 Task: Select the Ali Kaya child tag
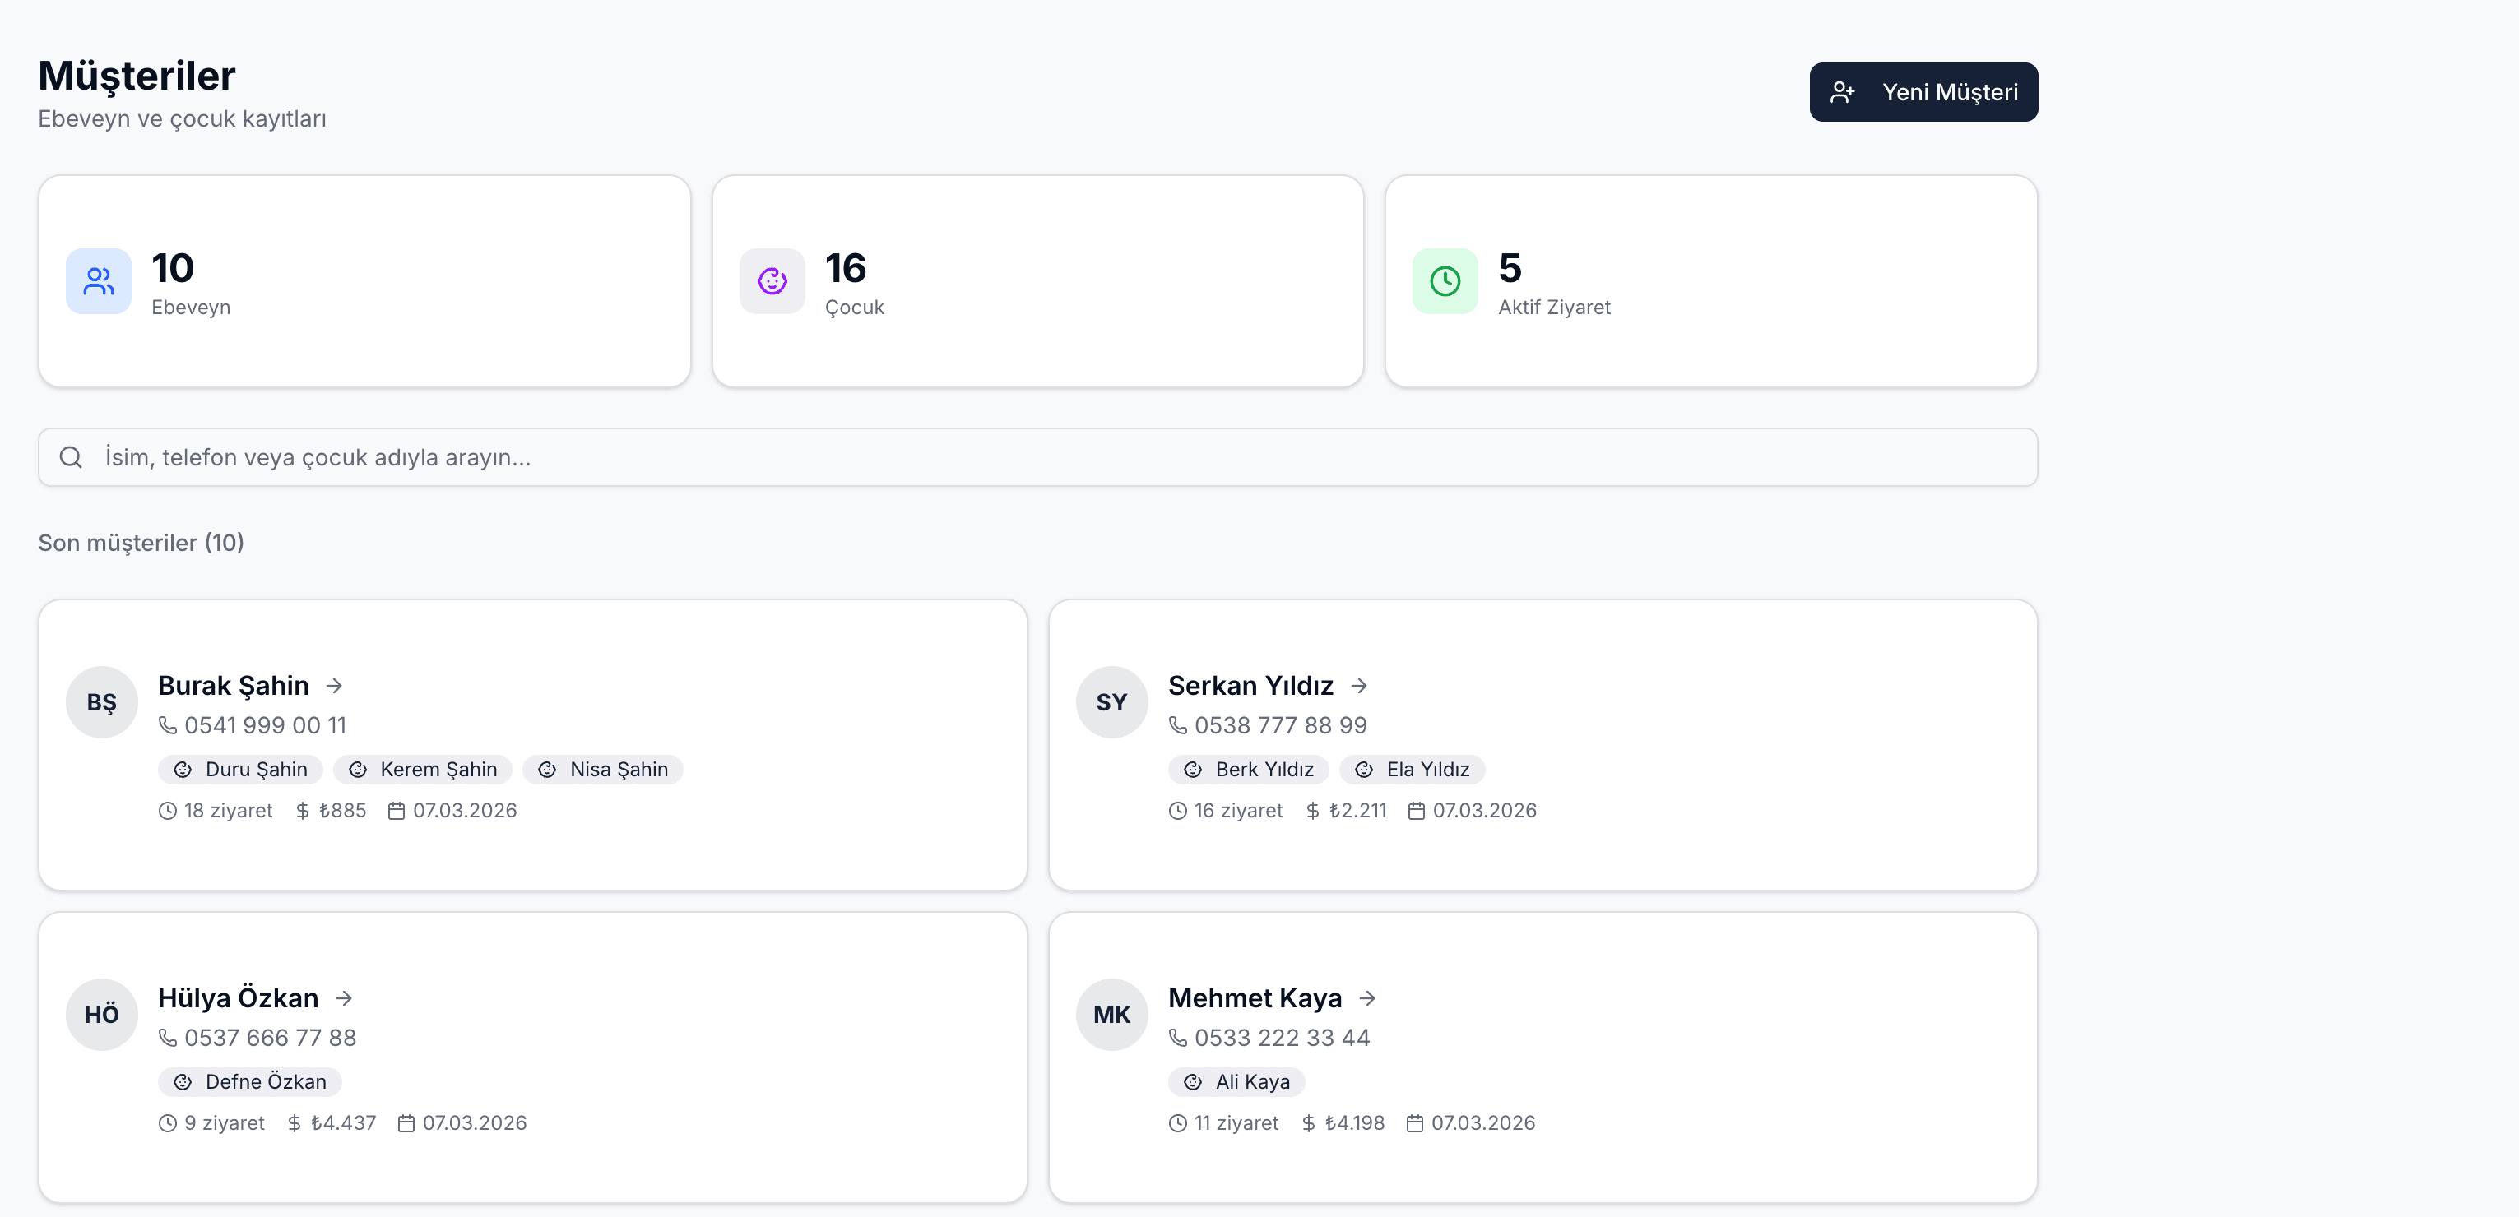pos(1236,1082)
